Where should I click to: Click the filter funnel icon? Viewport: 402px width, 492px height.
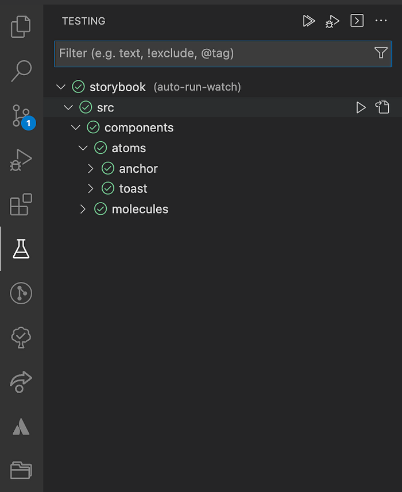[x=381, y=53]
